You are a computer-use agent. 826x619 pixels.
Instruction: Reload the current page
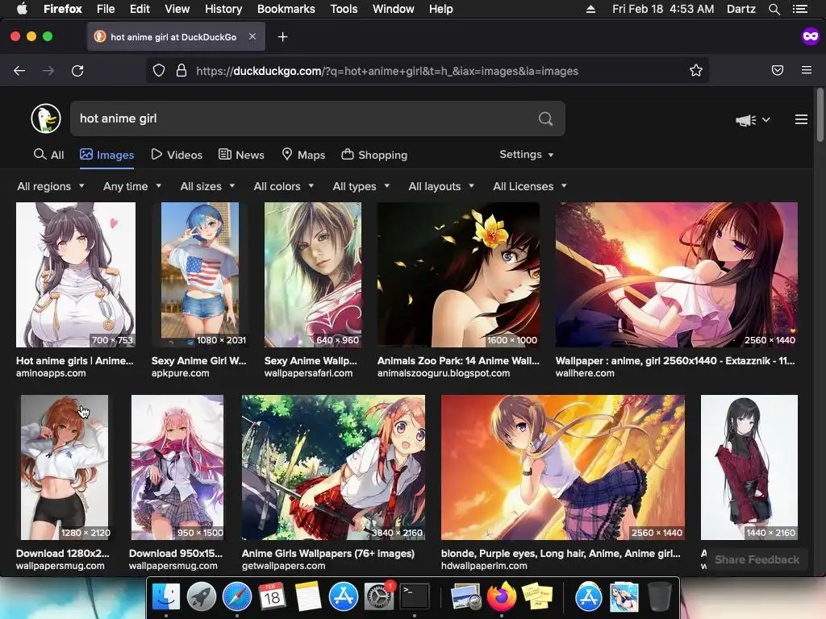point(77,71)
